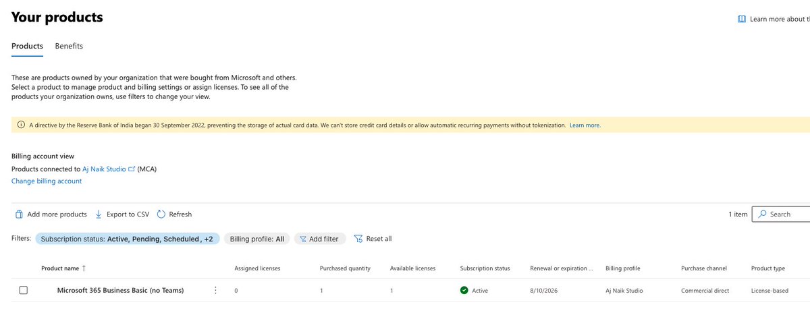
Task: Click Change billing account
Action: (x=47, y=181)
